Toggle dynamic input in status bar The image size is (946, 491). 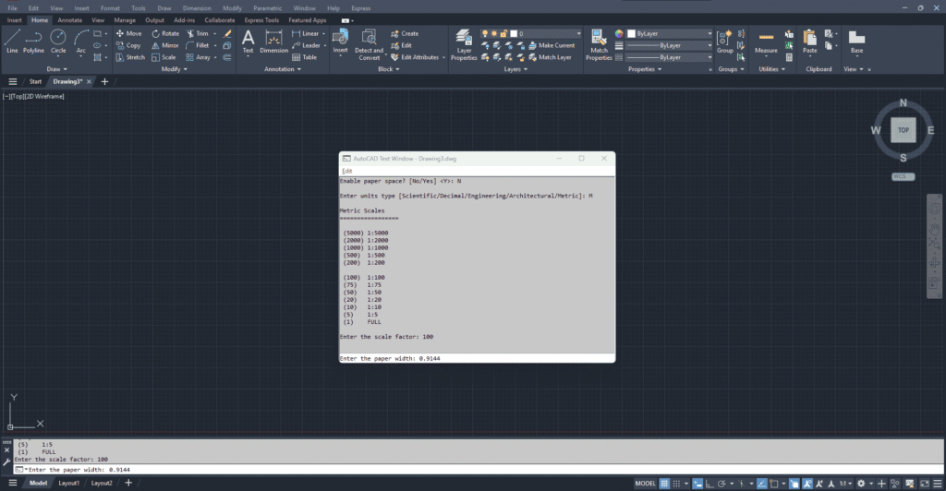pyautogui.click(x=697, y=484)
